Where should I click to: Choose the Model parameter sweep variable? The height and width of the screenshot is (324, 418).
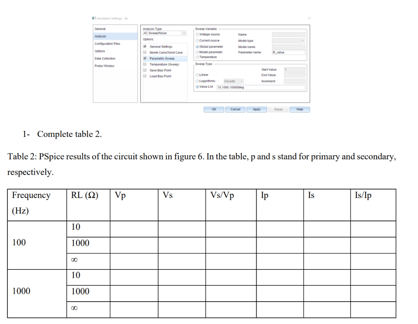(x=197, y=52)
